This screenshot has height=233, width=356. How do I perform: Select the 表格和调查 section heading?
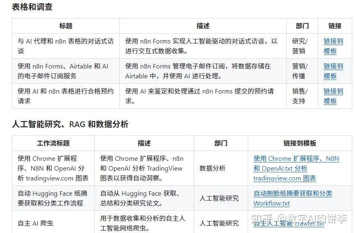32,7
